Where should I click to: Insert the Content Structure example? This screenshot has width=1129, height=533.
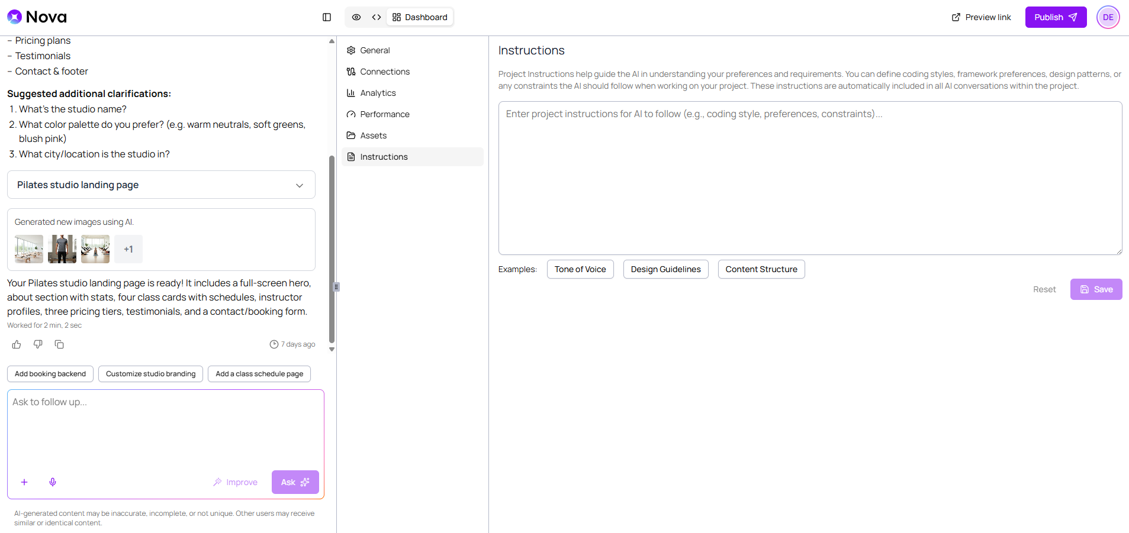tap(761, 269)
